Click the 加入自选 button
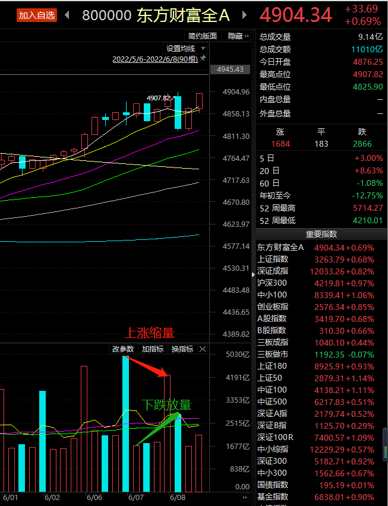Image resolution: width=388 pixels, height=506 pixels. pyautogui.click(x=37, y=15)
